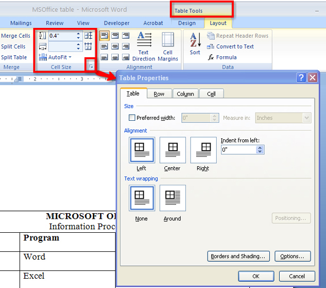Select Left table alignment option
Screen dimensions: 326x288
[x=142, y=150]
